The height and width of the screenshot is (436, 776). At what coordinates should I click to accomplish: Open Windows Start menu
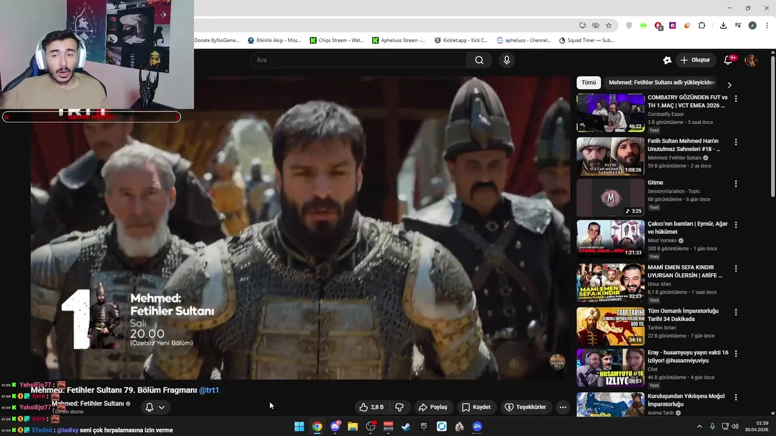click(x=299, y=426)
